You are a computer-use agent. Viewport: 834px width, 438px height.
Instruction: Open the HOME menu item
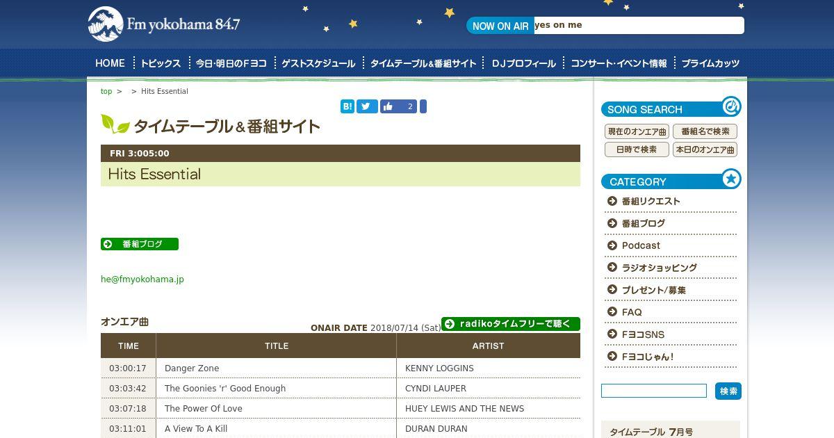pos(110,63)
